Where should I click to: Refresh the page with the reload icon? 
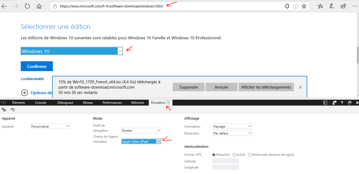point(27,6)
